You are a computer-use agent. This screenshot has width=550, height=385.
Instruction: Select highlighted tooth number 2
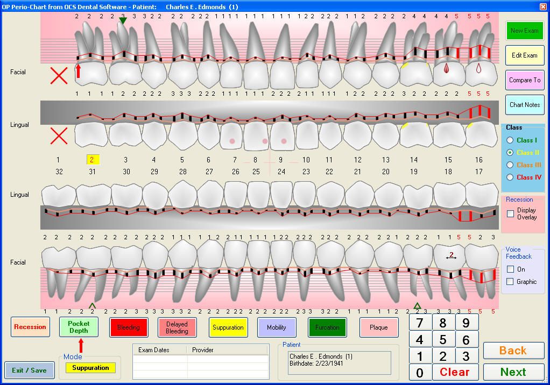(x=93, y=160)
